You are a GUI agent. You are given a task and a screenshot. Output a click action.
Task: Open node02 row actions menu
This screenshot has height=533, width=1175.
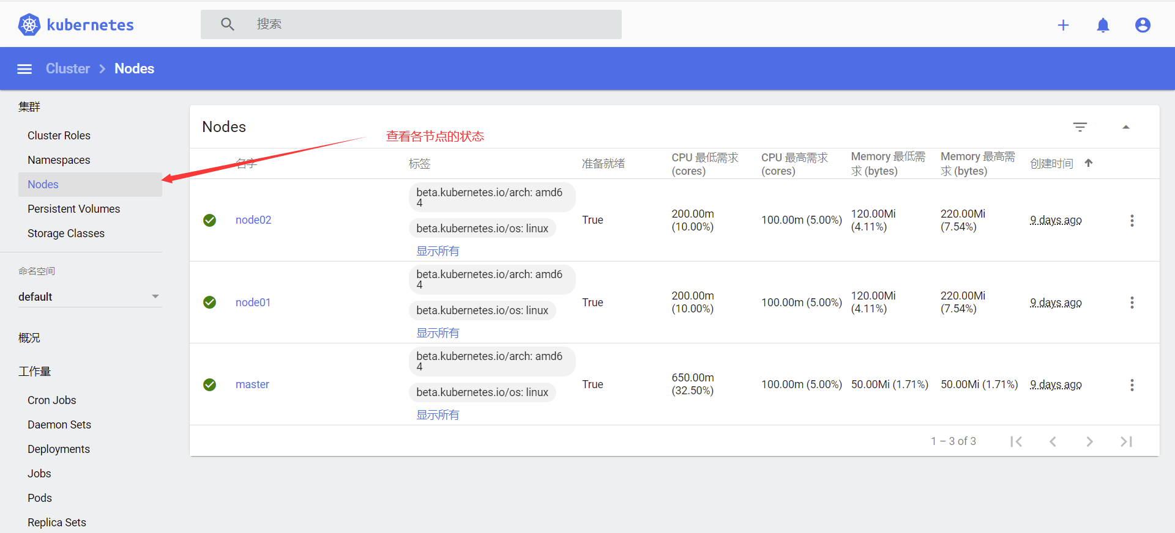1132,221
